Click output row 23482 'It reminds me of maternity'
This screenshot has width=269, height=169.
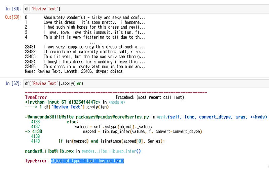pos(85,52)
